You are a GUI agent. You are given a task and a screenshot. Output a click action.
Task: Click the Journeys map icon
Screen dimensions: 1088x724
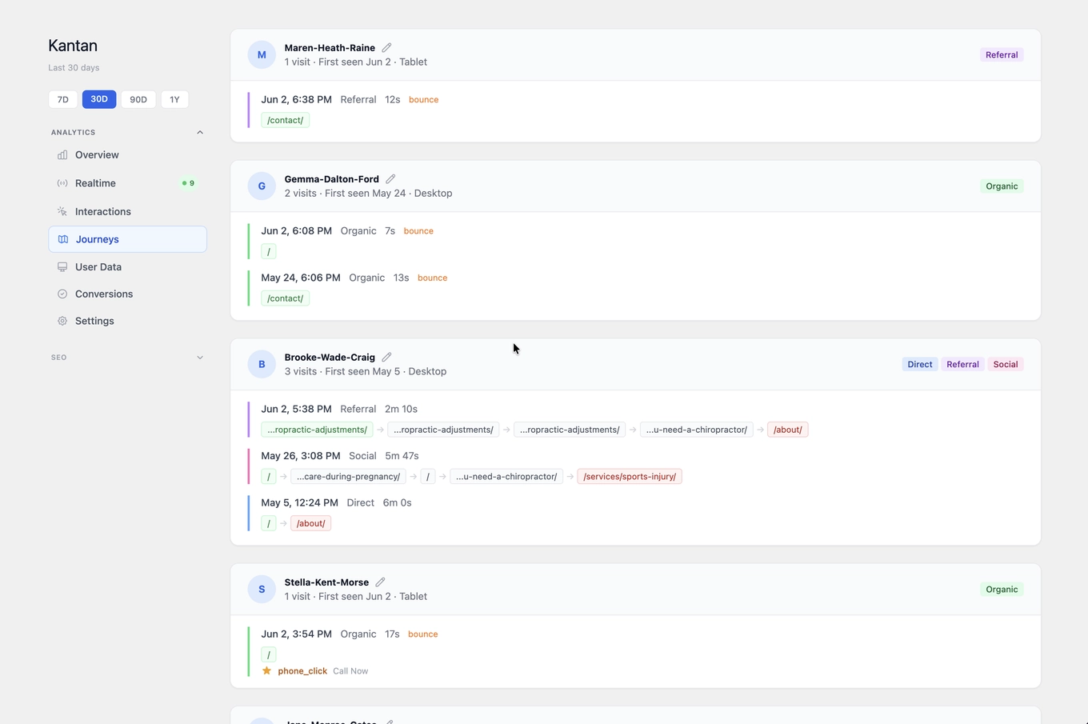63,239
